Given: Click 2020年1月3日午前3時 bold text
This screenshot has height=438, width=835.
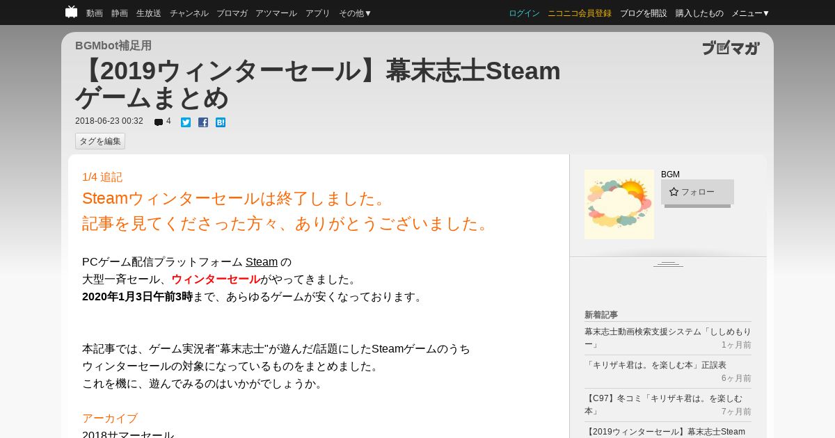Looking at the screenshot, I should pyautogui.click(x=137, y=297).
